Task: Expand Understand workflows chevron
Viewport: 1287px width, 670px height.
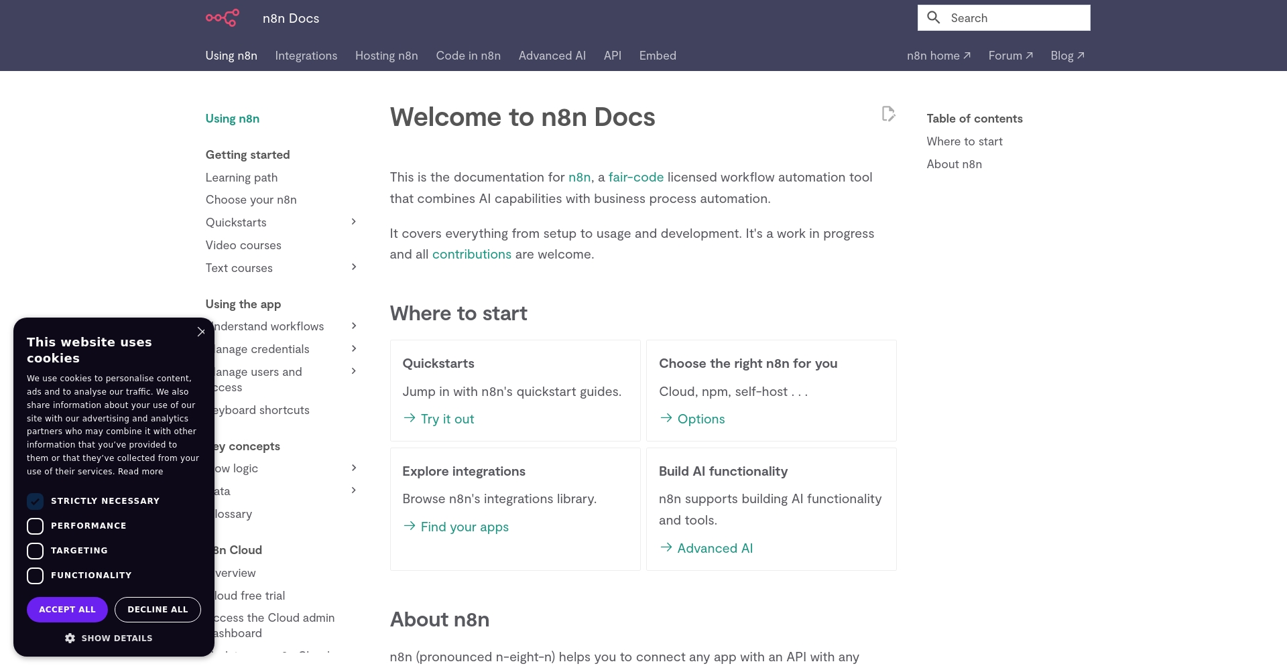Action: 354,326
